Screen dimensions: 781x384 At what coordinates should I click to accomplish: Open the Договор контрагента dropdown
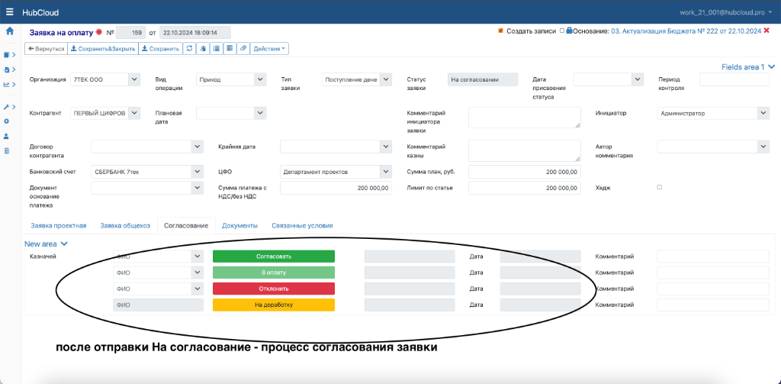point(198,147)
